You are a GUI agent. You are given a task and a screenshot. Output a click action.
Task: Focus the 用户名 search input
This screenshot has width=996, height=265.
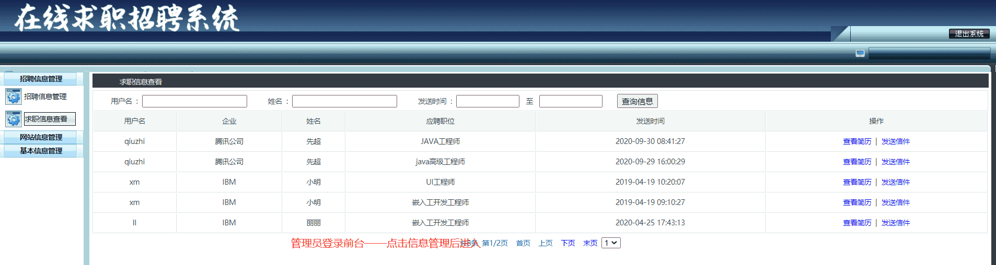pos(194,101)
